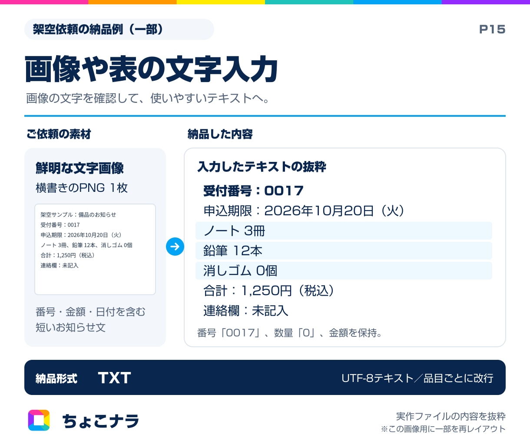
Task: Select "架空サンプル：備品のお知らせ" in the sample image
Action: [x=78, y=214]
